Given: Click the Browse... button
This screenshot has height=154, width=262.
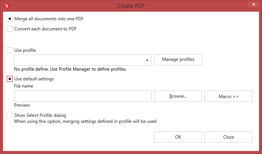Looking at the screenshot, I should click(x=178, y=96).
